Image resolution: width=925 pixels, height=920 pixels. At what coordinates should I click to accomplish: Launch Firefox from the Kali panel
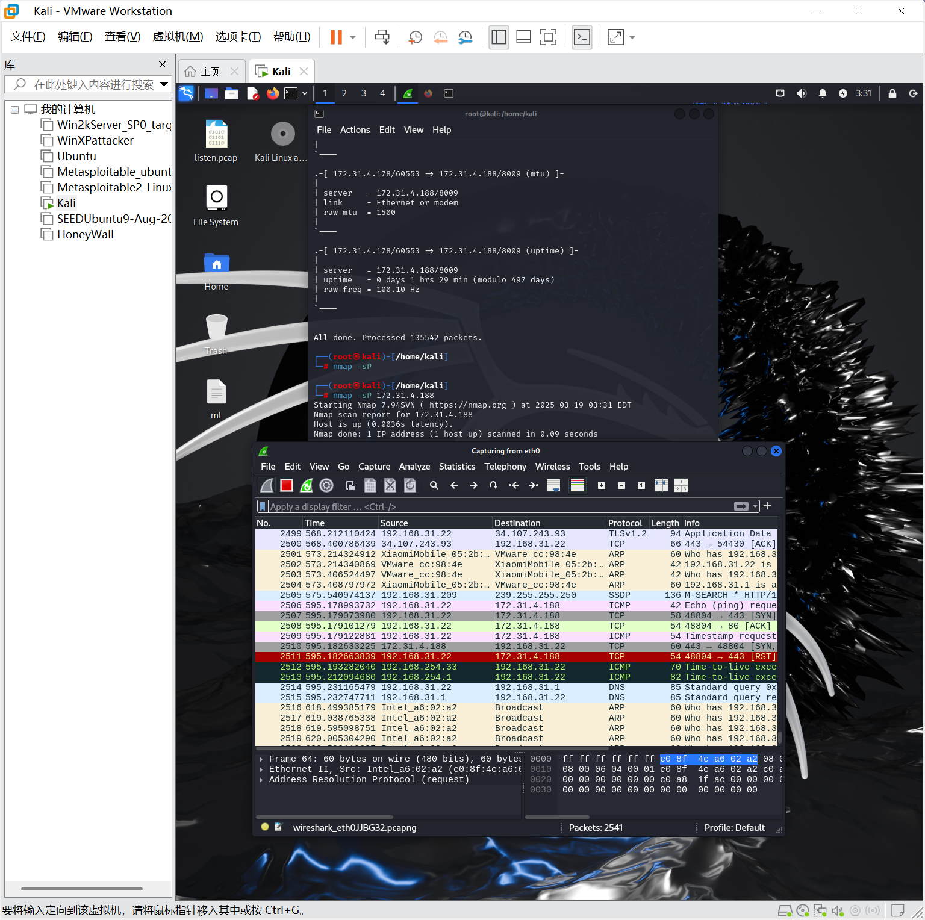tap(273, 93)
